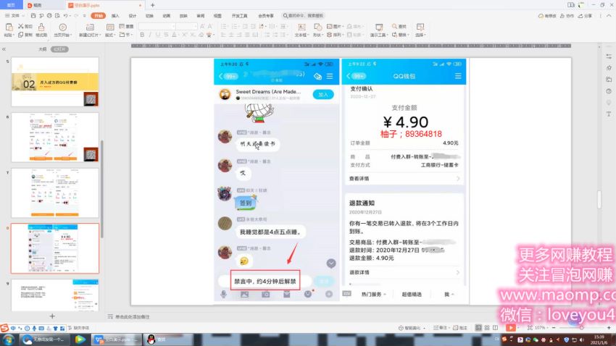Switch to reading view icon
616x346 pixels.
pyautogui.click(x=495, y=328)
